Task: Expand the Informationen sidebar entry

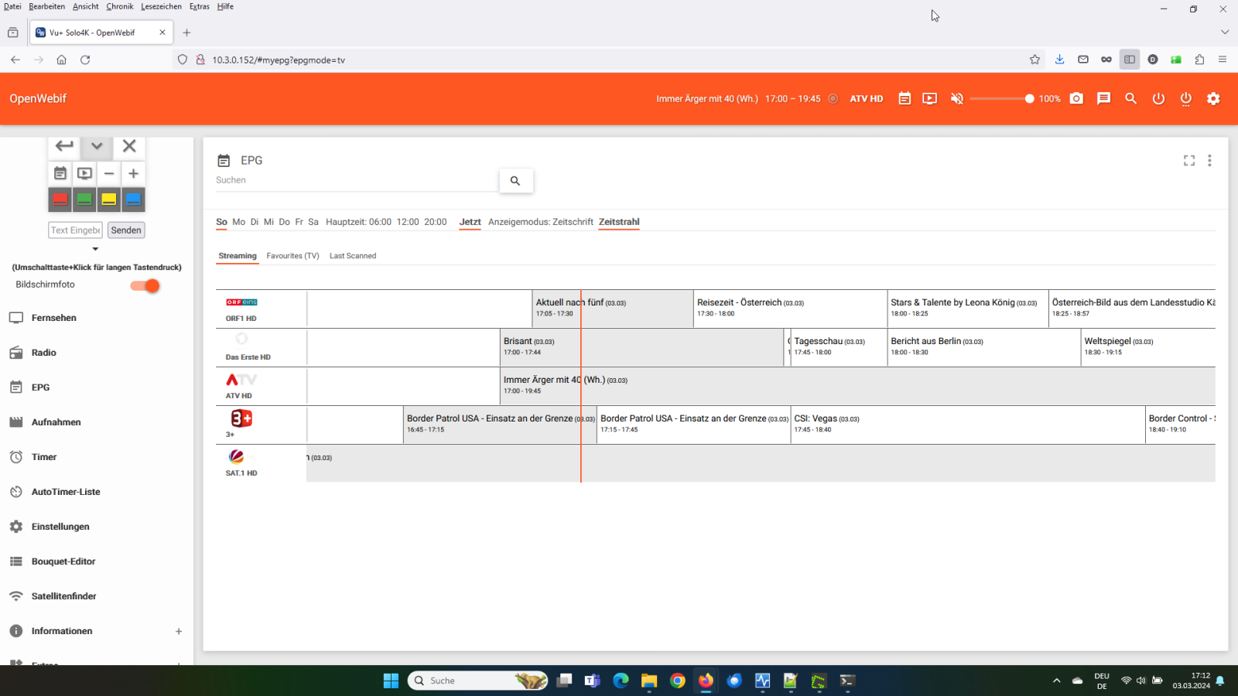Action: pos(179,630)
